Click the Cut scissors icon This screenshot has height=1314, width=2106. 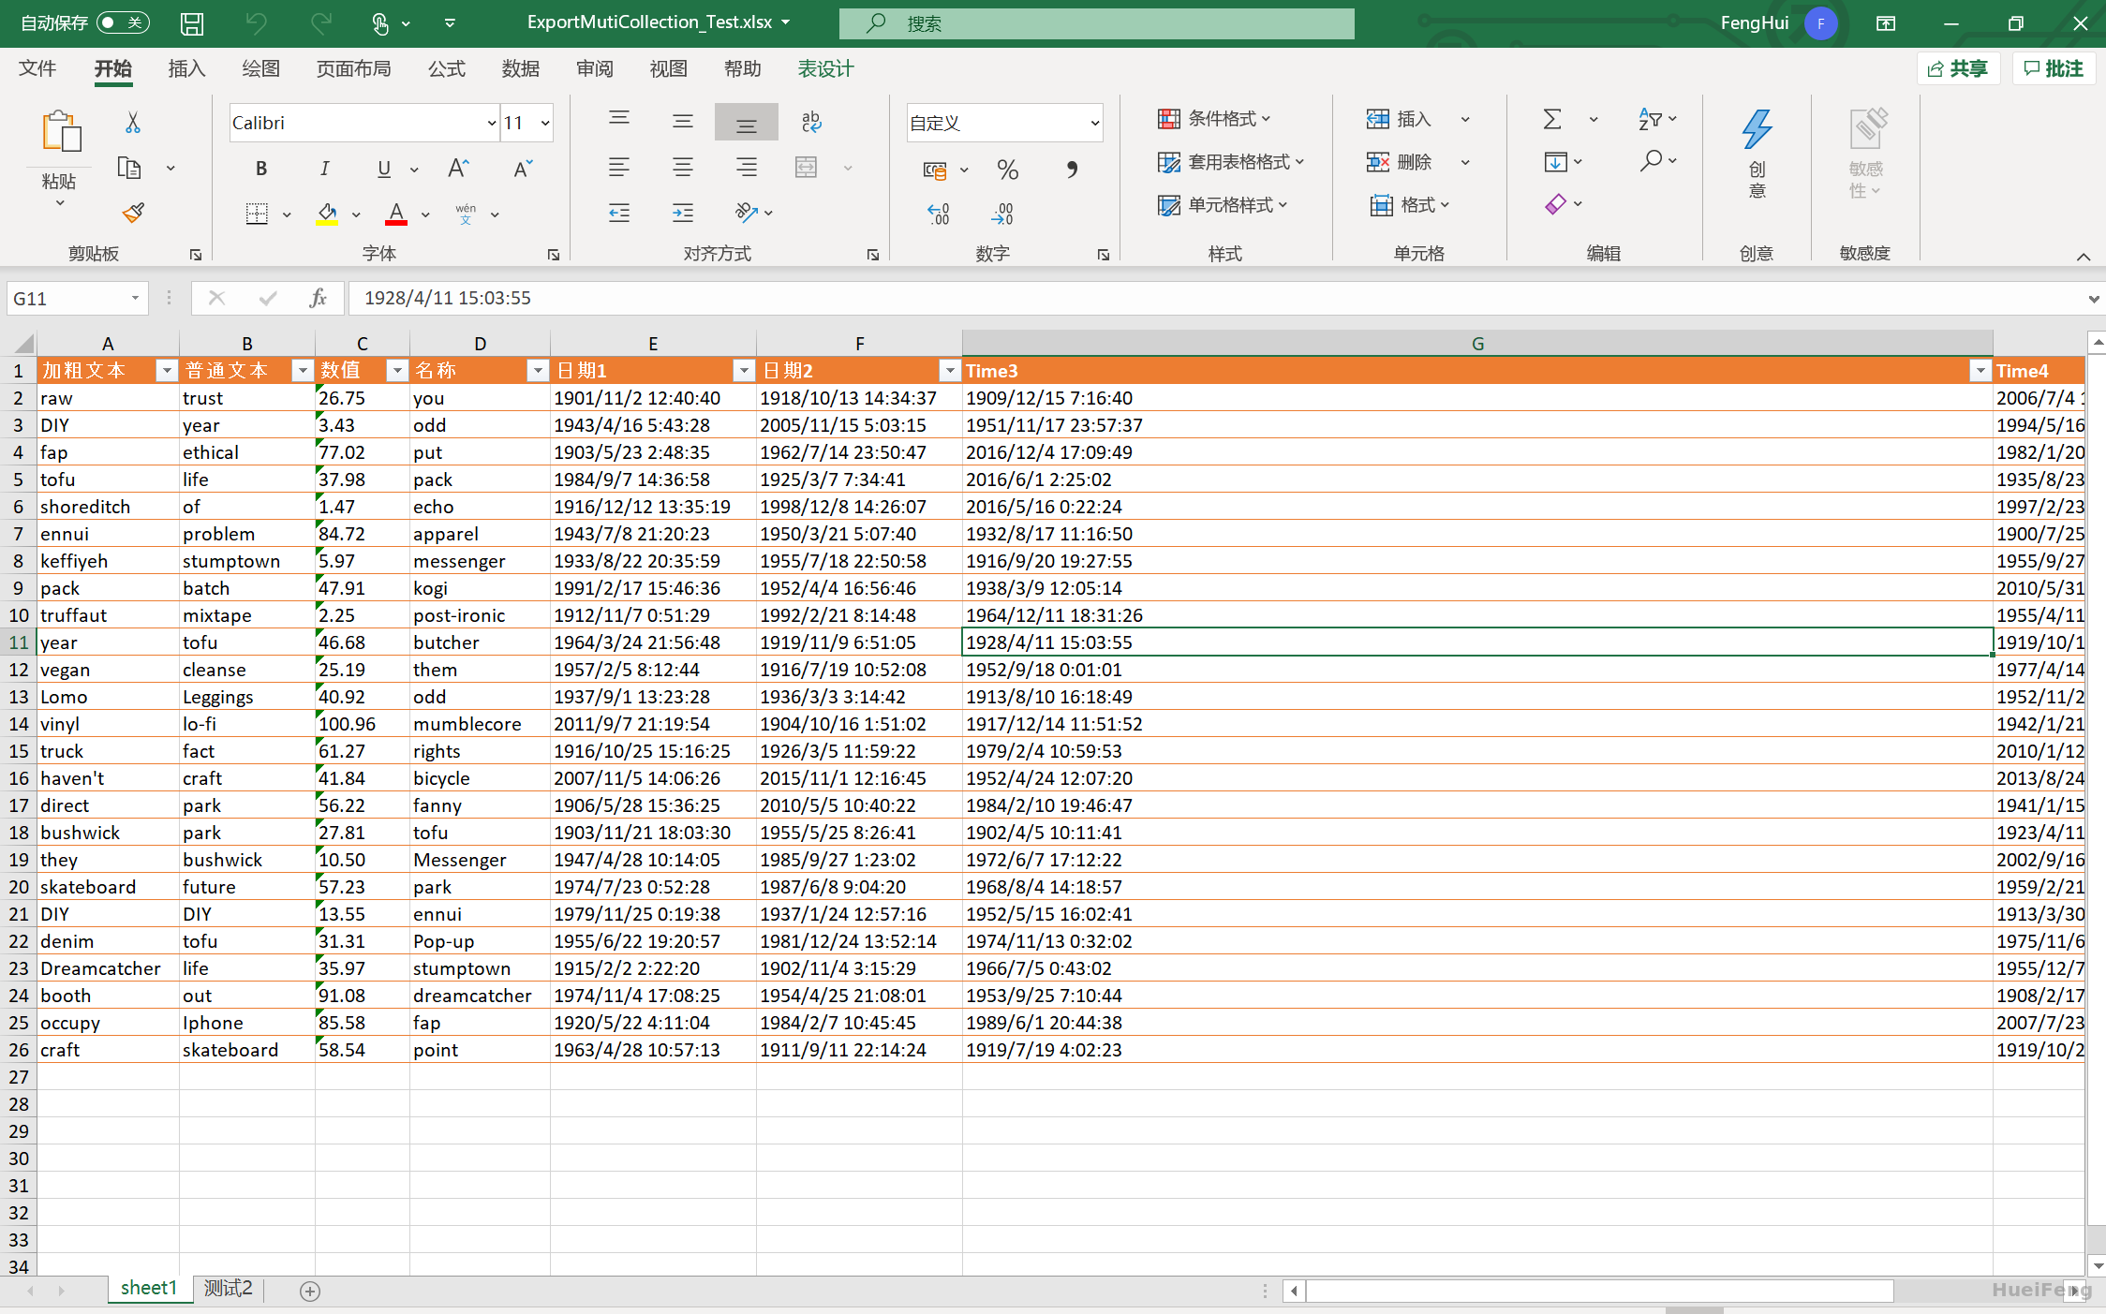tap(133, 122)
